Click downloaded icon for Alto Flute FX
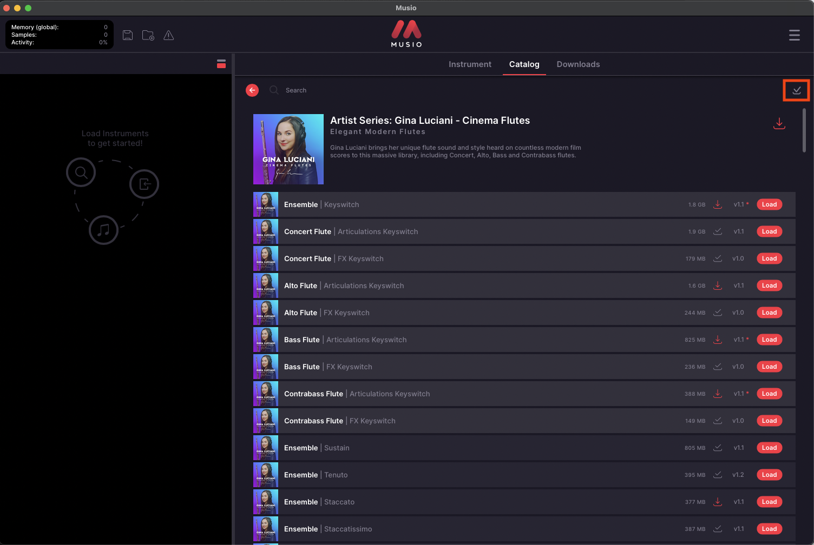 pyautogui.click(x=718, y=313)
